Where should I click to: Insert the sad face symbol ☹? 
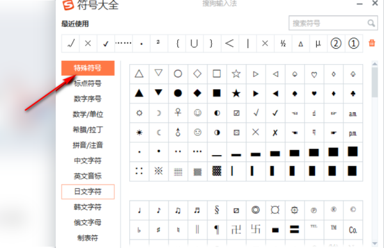(x=197, y=133)
